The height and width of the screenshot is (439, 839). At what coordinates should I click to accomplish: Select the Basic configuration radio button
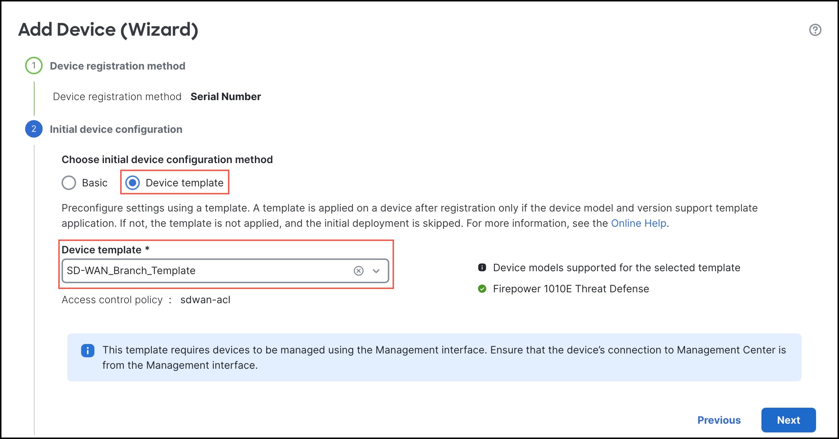[x=69, y=183]
